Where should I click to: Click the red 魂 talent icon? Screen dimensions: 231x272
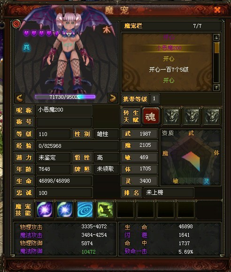click(x=151, y=116)
